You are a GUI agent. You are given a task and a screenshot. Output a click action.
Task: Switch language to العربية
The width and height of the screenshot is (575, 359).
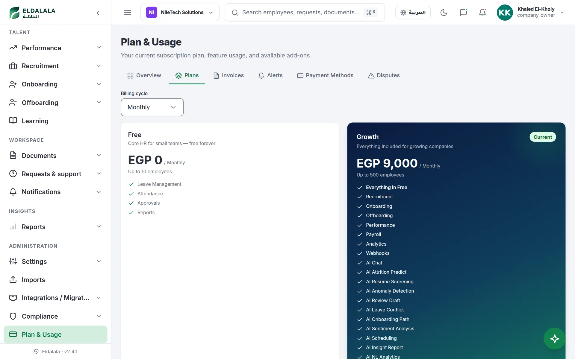(x=413, y=13)
